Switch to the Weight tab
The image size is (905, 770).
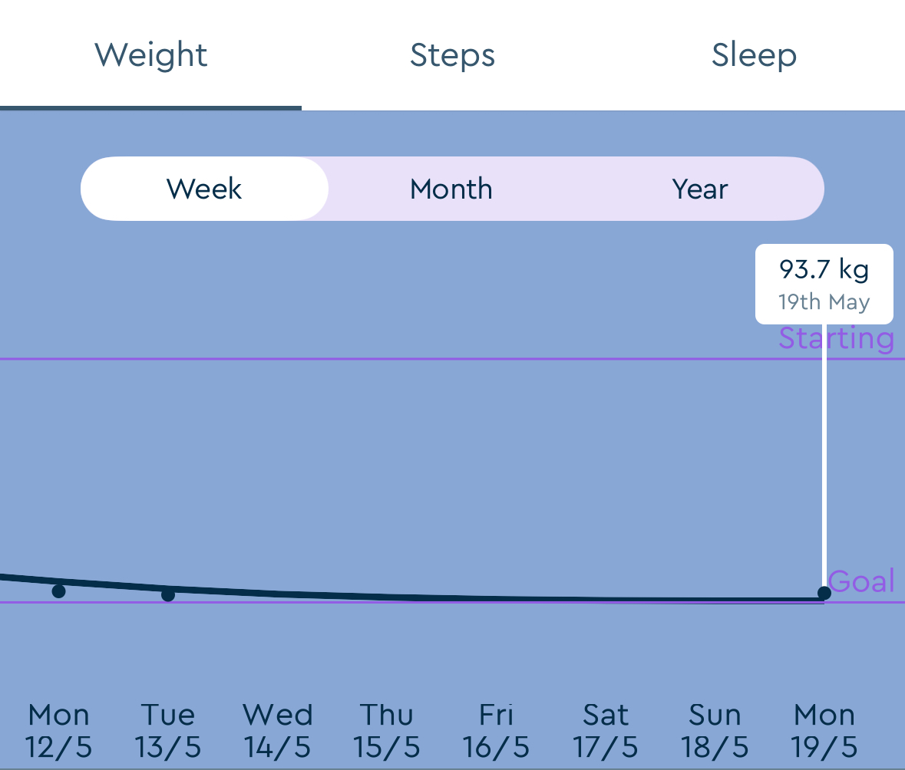150,55
